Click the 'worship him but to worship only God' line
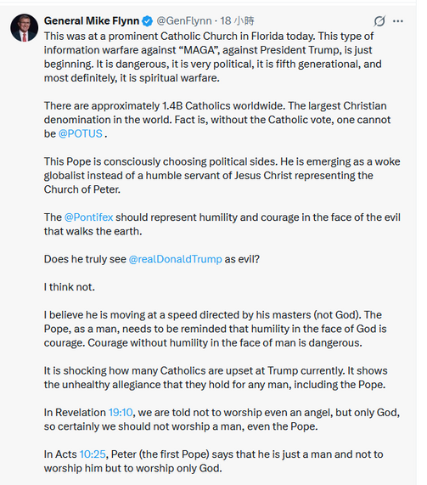This screenshot has width=427, height=485. [133, 468]
